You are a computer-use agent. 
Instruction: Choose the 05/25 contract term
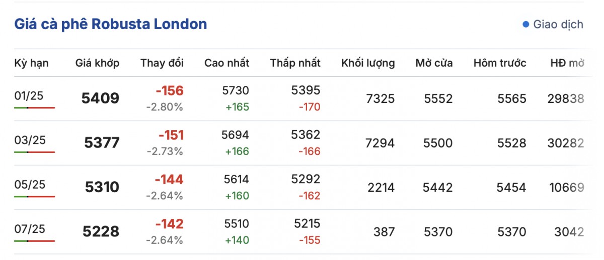click(x=30, y=184)
